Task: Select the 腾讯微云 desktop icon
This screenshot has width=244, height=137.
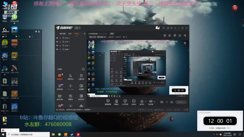Action: tap(14, 108)
